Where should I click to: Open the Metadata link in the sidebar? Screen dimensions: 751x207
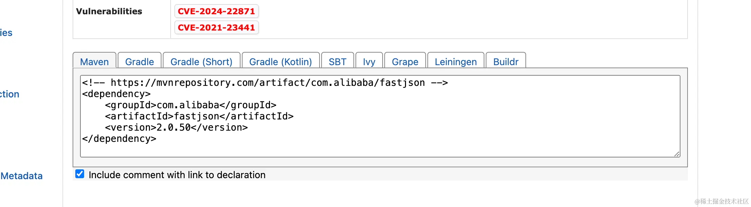(x=21, y=176)
